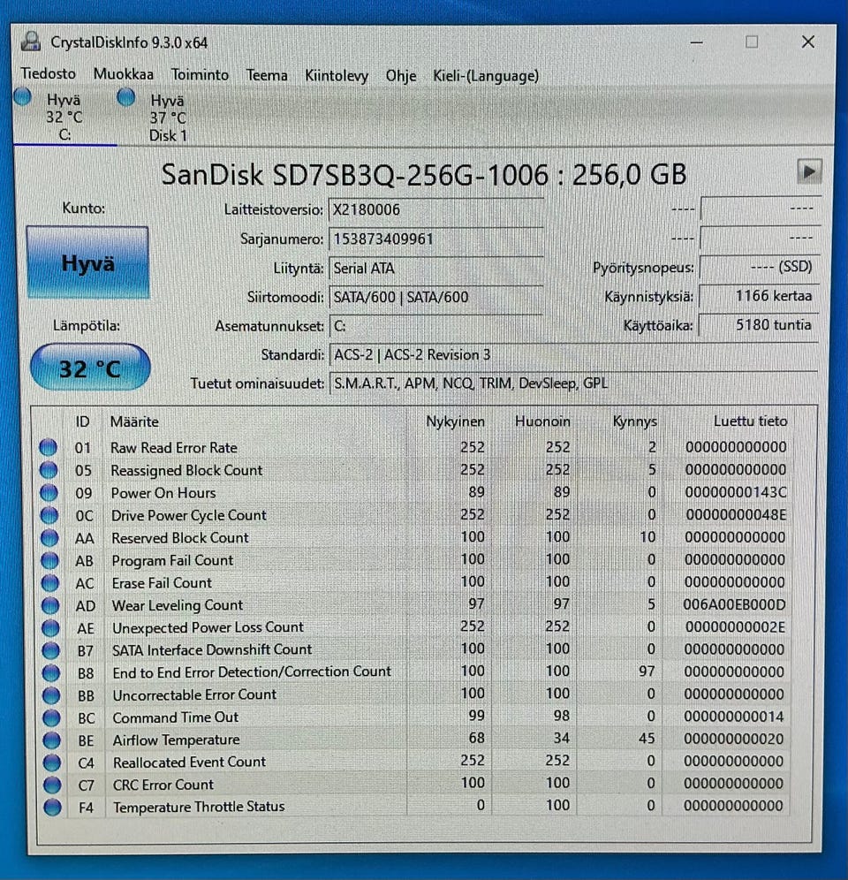This screenshot has height=880, width=848.
Task: Click status orb of Raw Read Error Rate
Action: 49,447
